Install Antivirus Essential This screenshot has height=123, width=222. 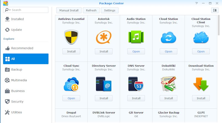tap(71, 51)
